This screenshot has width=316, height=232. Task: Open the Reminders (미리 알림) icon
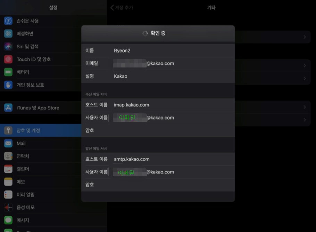coord(8,195)
